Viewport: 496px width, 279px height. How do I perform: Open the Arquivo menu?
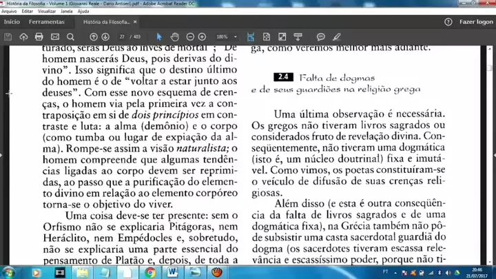tap(9, 12)
